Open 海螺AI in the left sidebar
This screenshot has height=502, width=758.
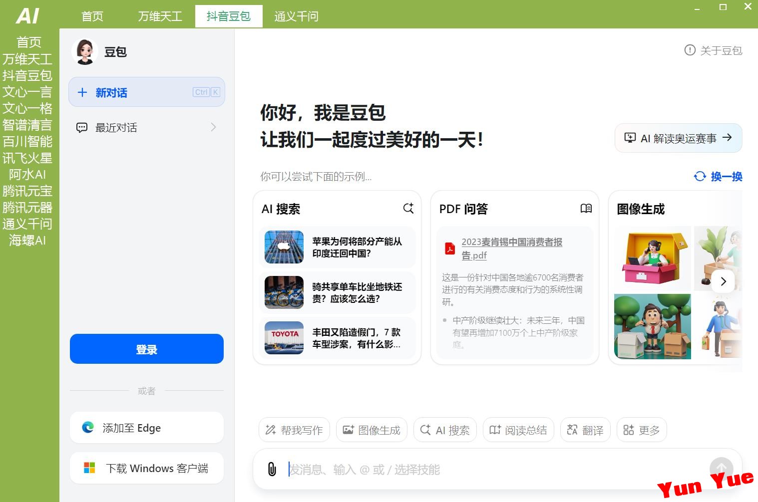[27, 240]
